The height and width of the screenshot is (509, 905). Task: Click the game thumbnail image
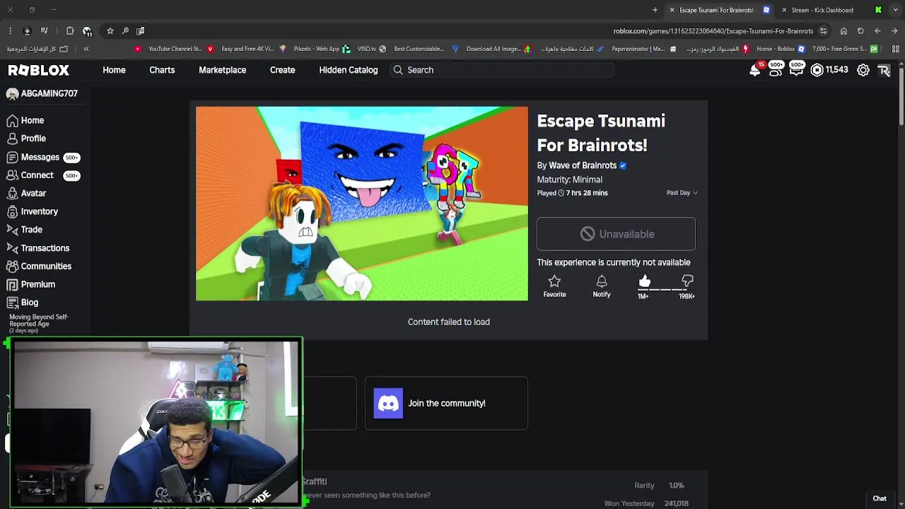[362, 204]
